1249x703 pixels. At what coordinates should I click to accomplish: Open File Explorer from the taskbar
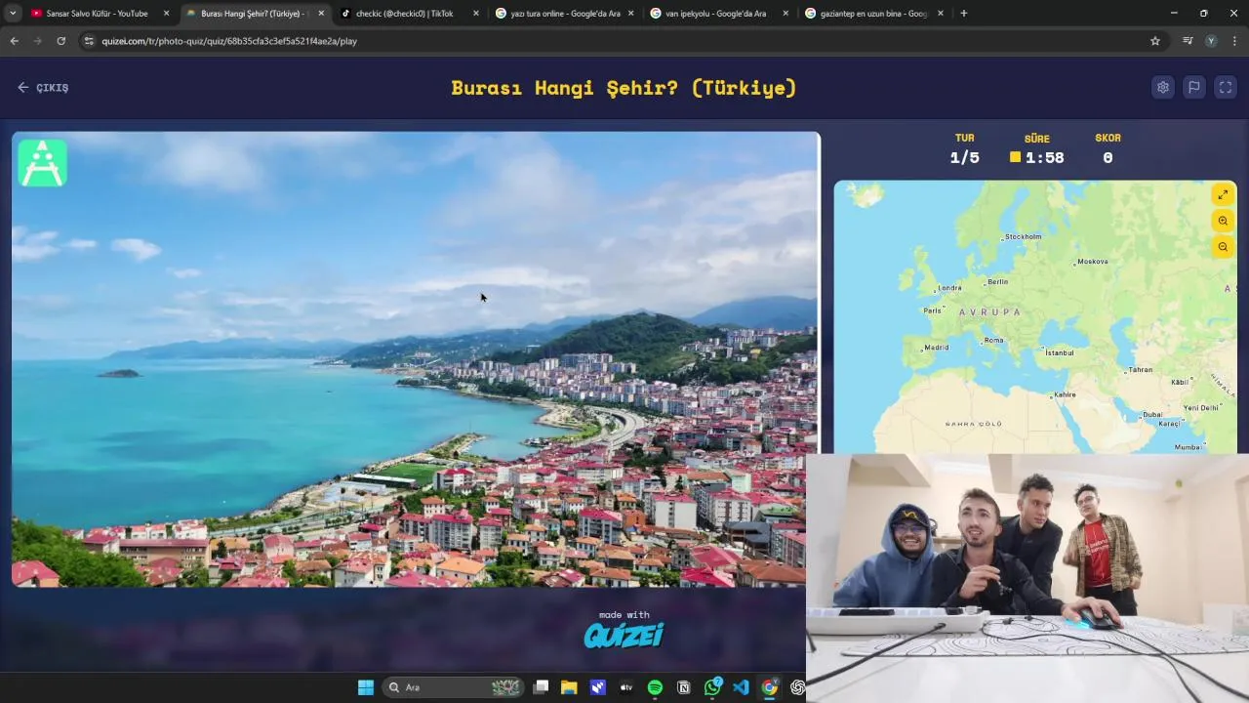tap(569, 687)
